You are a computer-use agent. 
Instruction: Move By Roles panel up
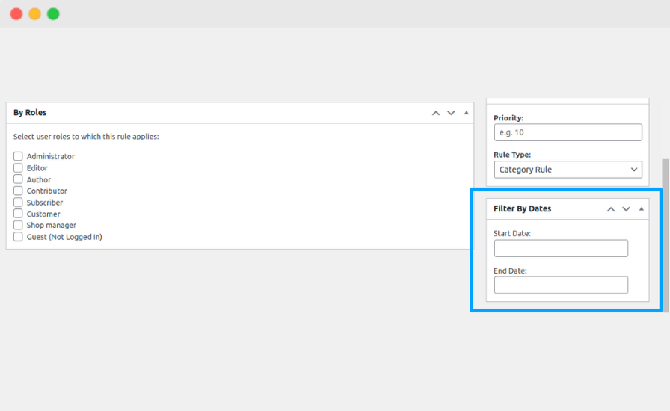pyautogui.click(x=436, y=113)
